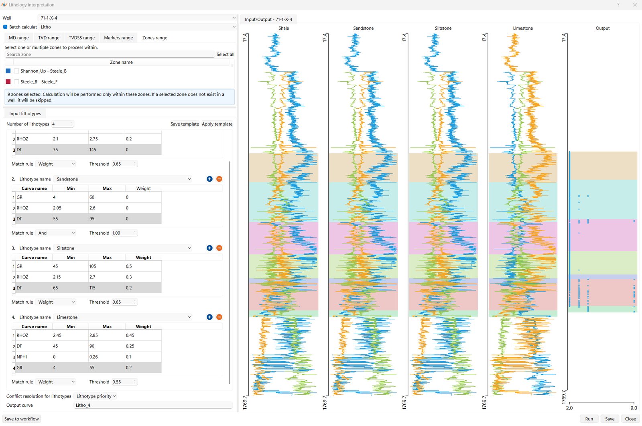This screenshot has width=642, height=426.
Task: Click the Number of lithotypes stepper
Action: tap(63, 124)
